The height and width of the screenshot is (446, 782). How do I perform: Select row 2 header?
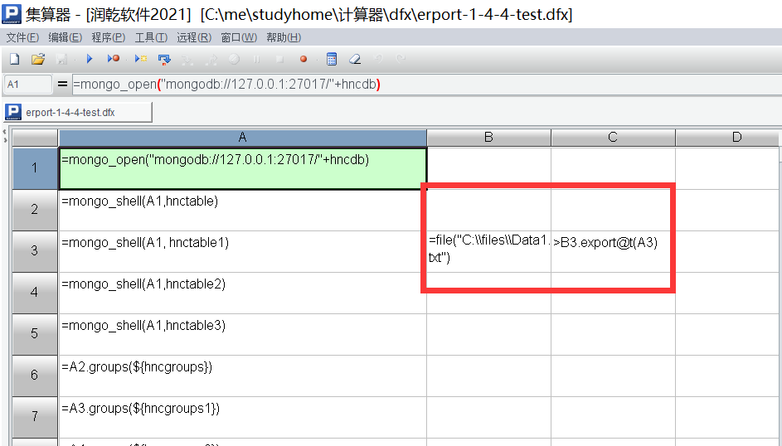click(34, 210)
